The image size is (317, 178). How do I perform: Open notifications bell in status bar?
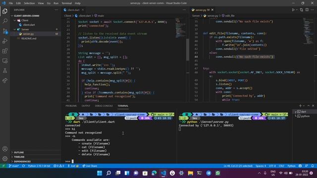coord(313,166)
